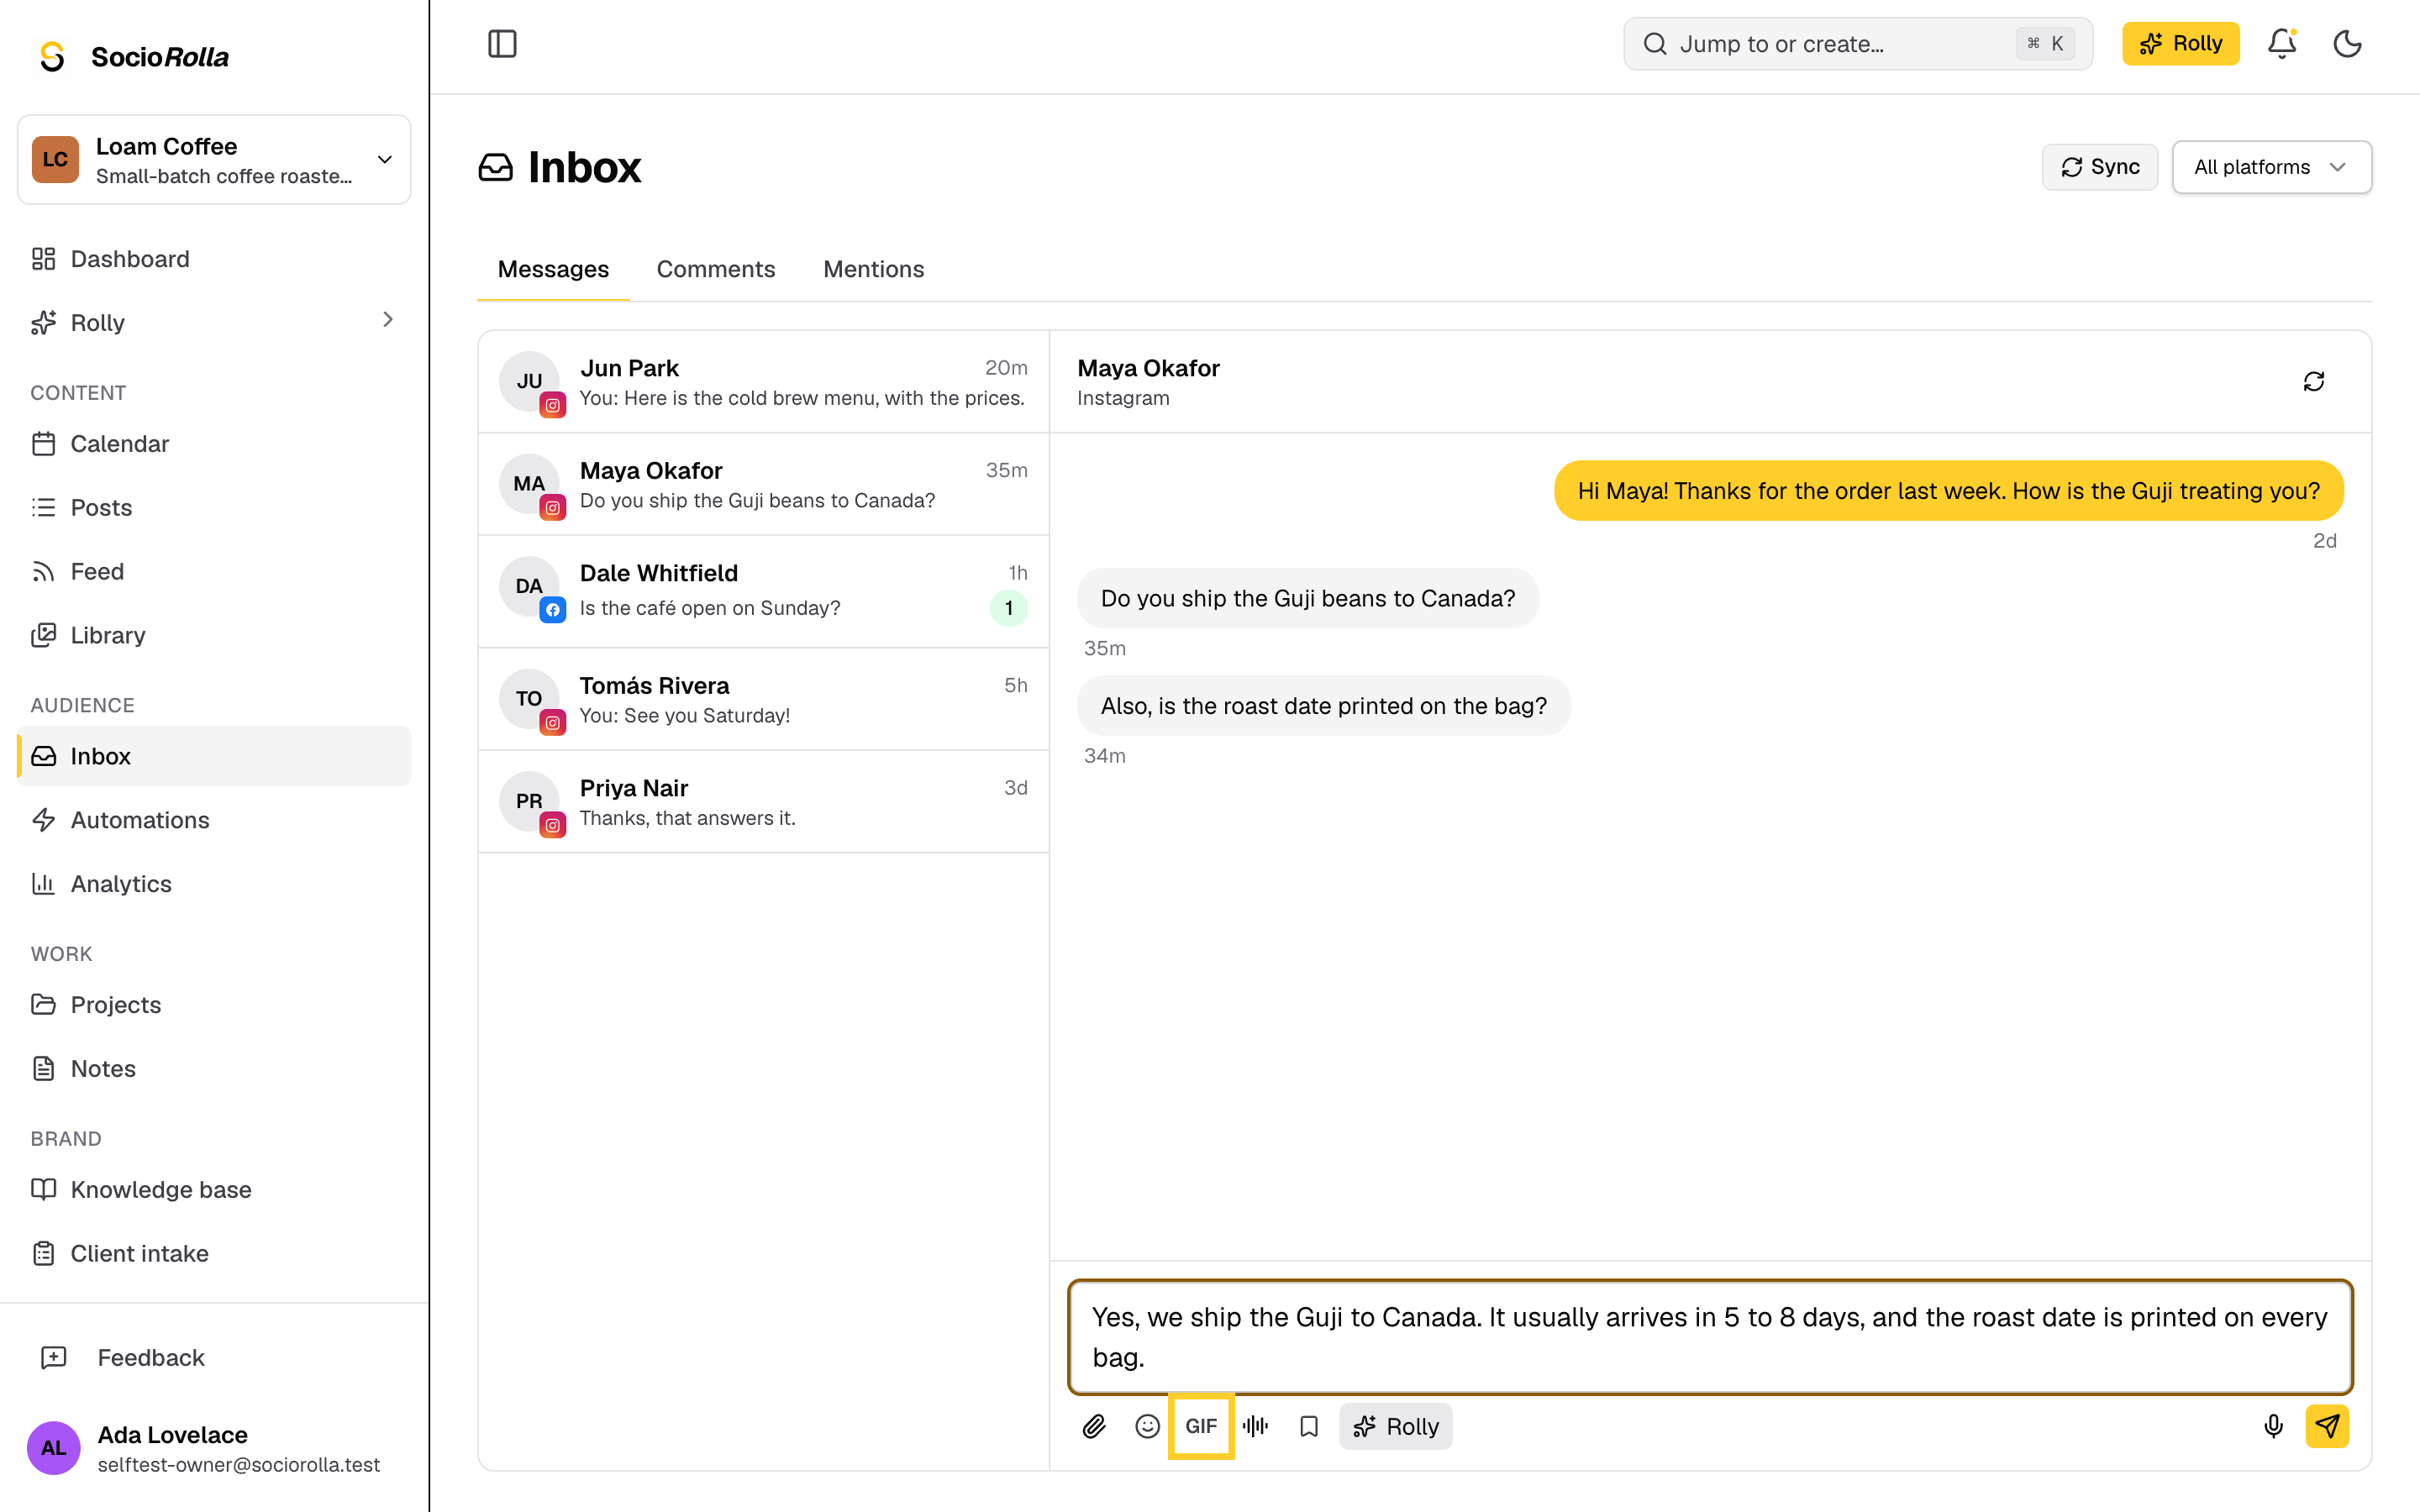The height and width of the screenshot is (1512, 2420).
Task: Open the Dale Whitfield conversation
Action: click(764, 592)
